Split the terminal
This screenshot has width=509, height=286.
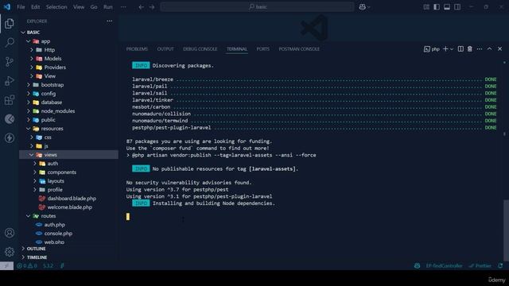click(460, 49)
